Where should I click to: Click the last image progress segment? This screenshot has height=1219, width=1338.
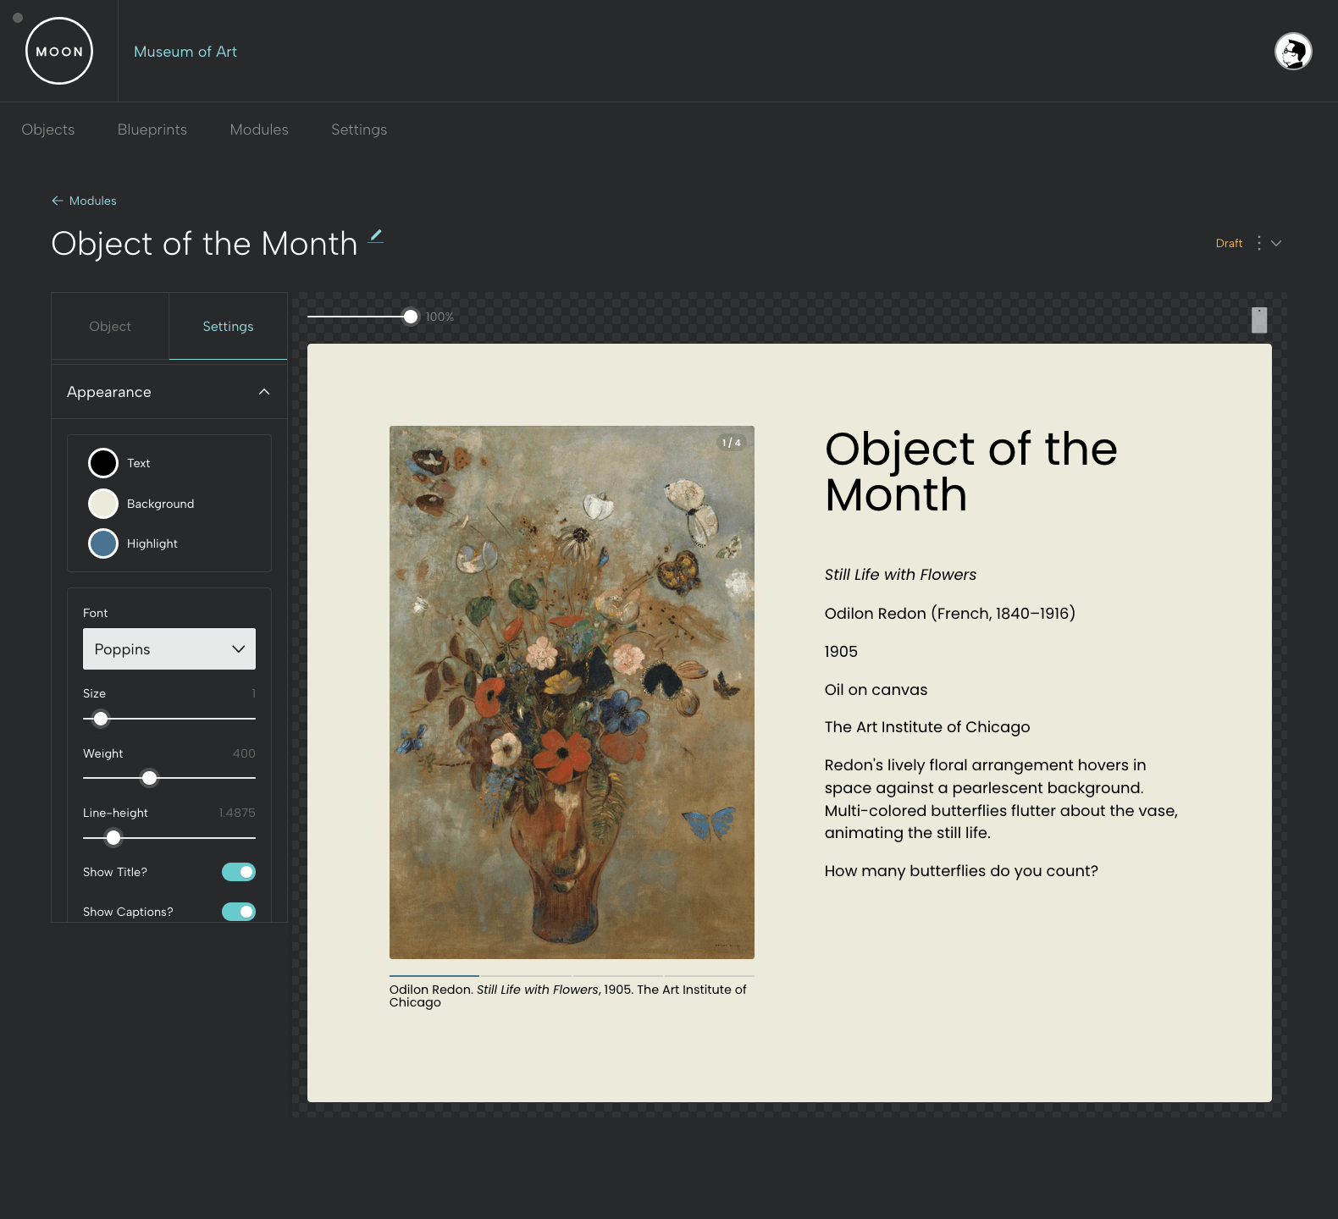[x=710, y=976]
